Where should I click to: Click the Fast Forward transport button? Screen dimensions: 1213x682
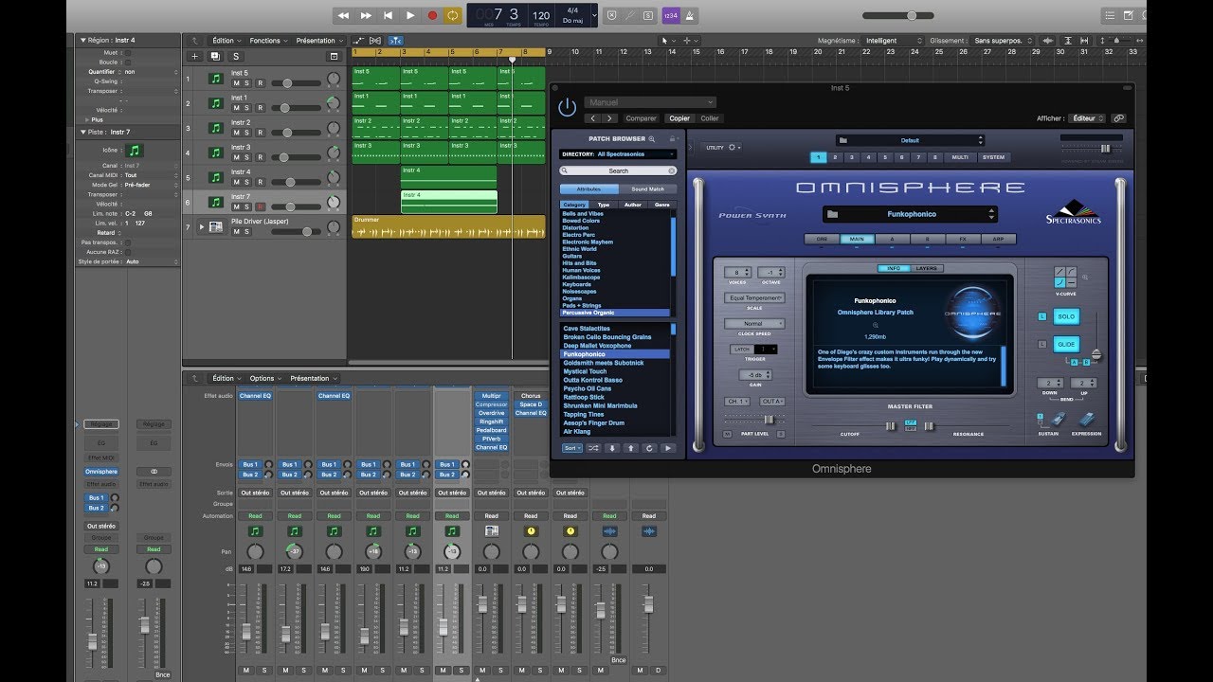[x=366, y=15]
